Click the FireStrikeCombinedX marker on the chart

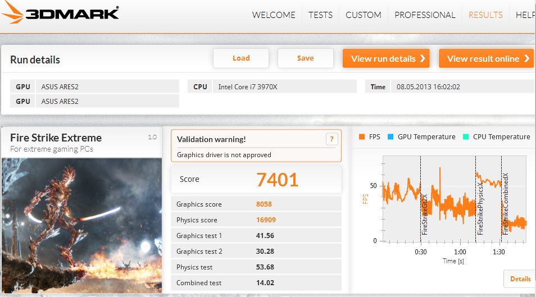tap(505, 204)
